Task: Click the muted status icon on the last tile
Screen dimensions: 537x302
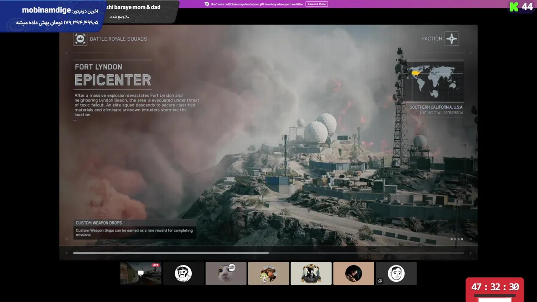Action: point(380,281)
